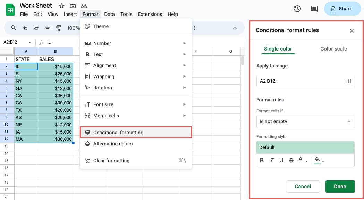Open the Insert menu

[70, 14]
